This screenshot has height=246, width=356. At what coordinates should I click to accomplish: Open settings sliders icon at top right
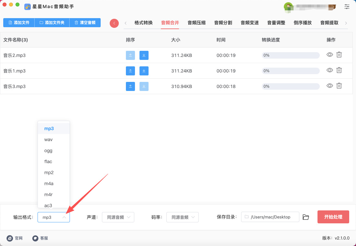[x=347, y=6]
